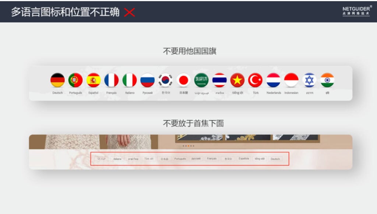Click the Israeli flag icon
Screen dimensions: 377x214
pos(309,80)
